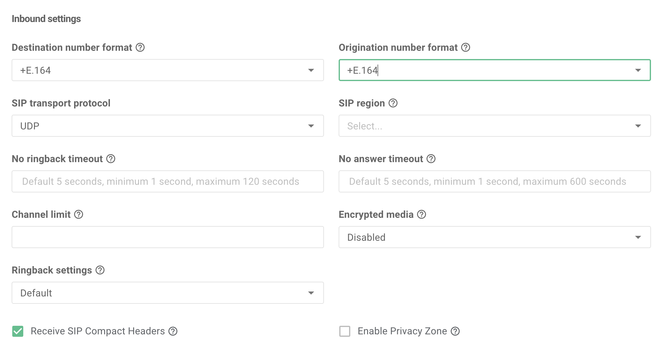Click help icon for No answer timeout

tap(431, 159)
